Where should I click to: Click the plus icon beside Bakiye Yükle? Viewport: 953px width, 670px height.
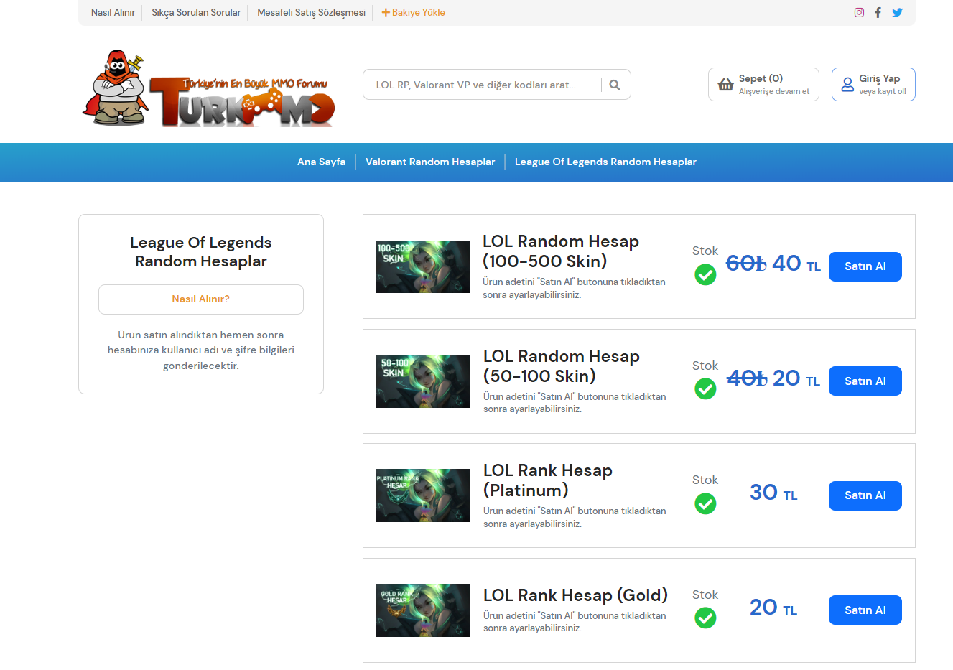coord(386,12)
